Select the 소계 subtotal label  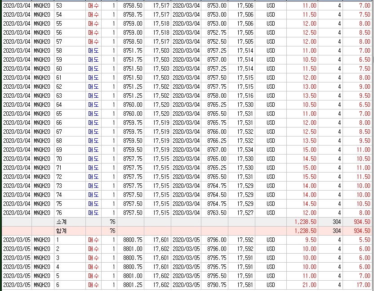[61, 222]
